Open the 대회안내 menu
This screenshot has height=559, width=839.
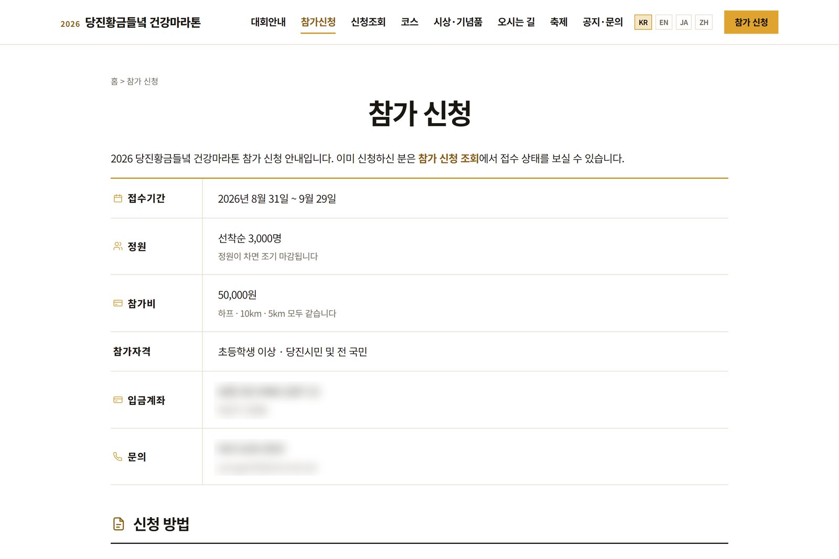tap(268, 22)
